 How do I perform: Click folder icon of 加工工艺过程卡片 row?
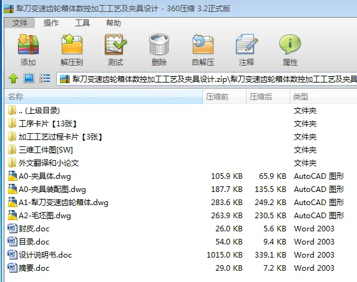coord(12,137)
